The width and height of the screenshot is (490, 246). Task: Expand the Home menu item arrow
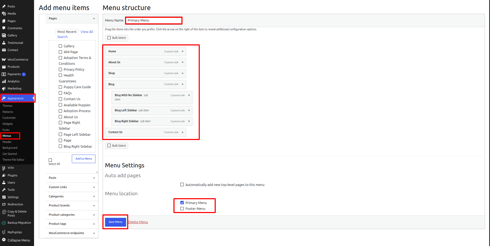point(182,52)
